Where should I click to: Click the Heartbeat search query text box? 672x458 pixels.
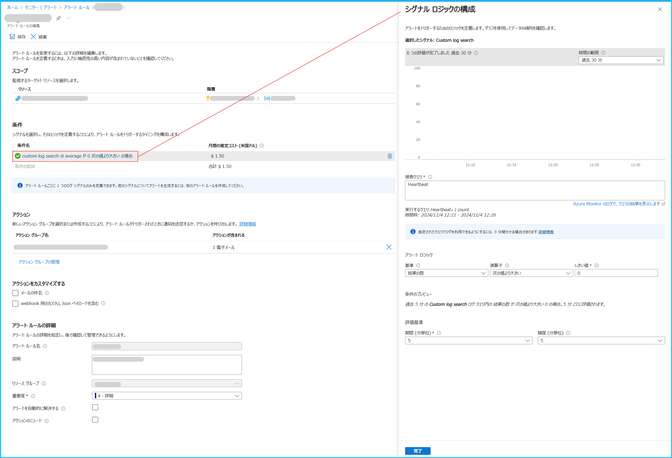pos(535,190)
